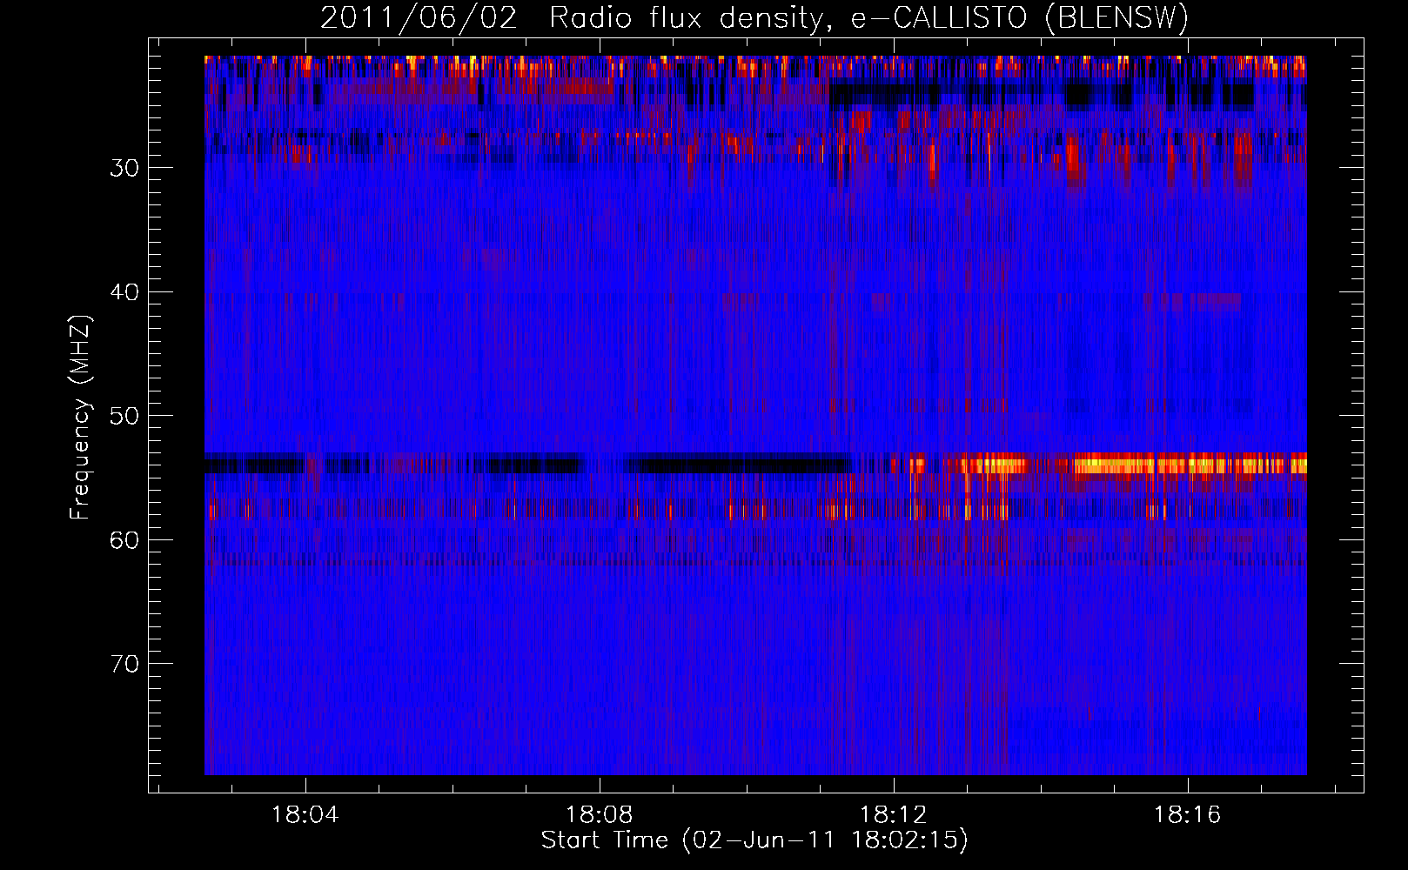Click the 18:12 time tick label

click(894, 815)
